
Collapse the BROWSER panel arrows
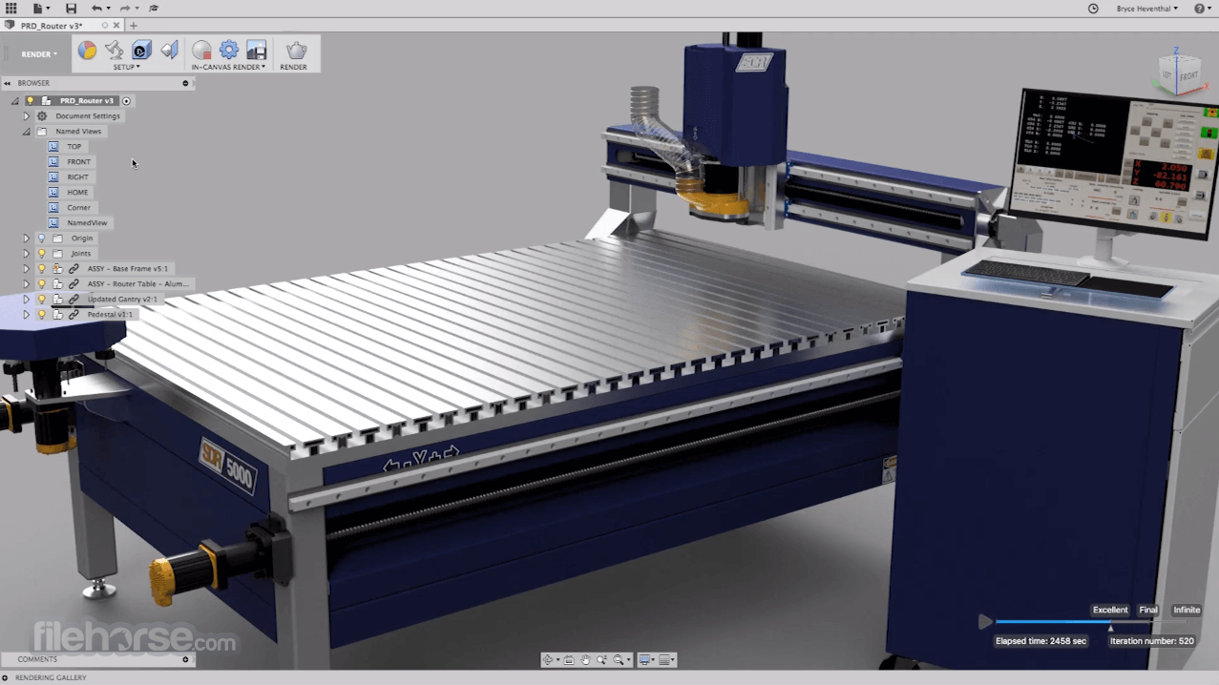(8, 83)
